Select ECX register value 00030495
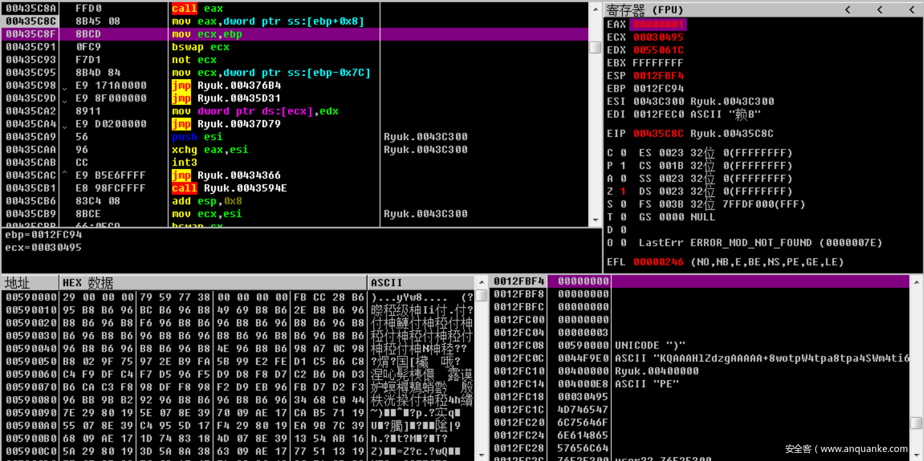The width and height of the screenshot is (924, 461). [x=658, y=37]
